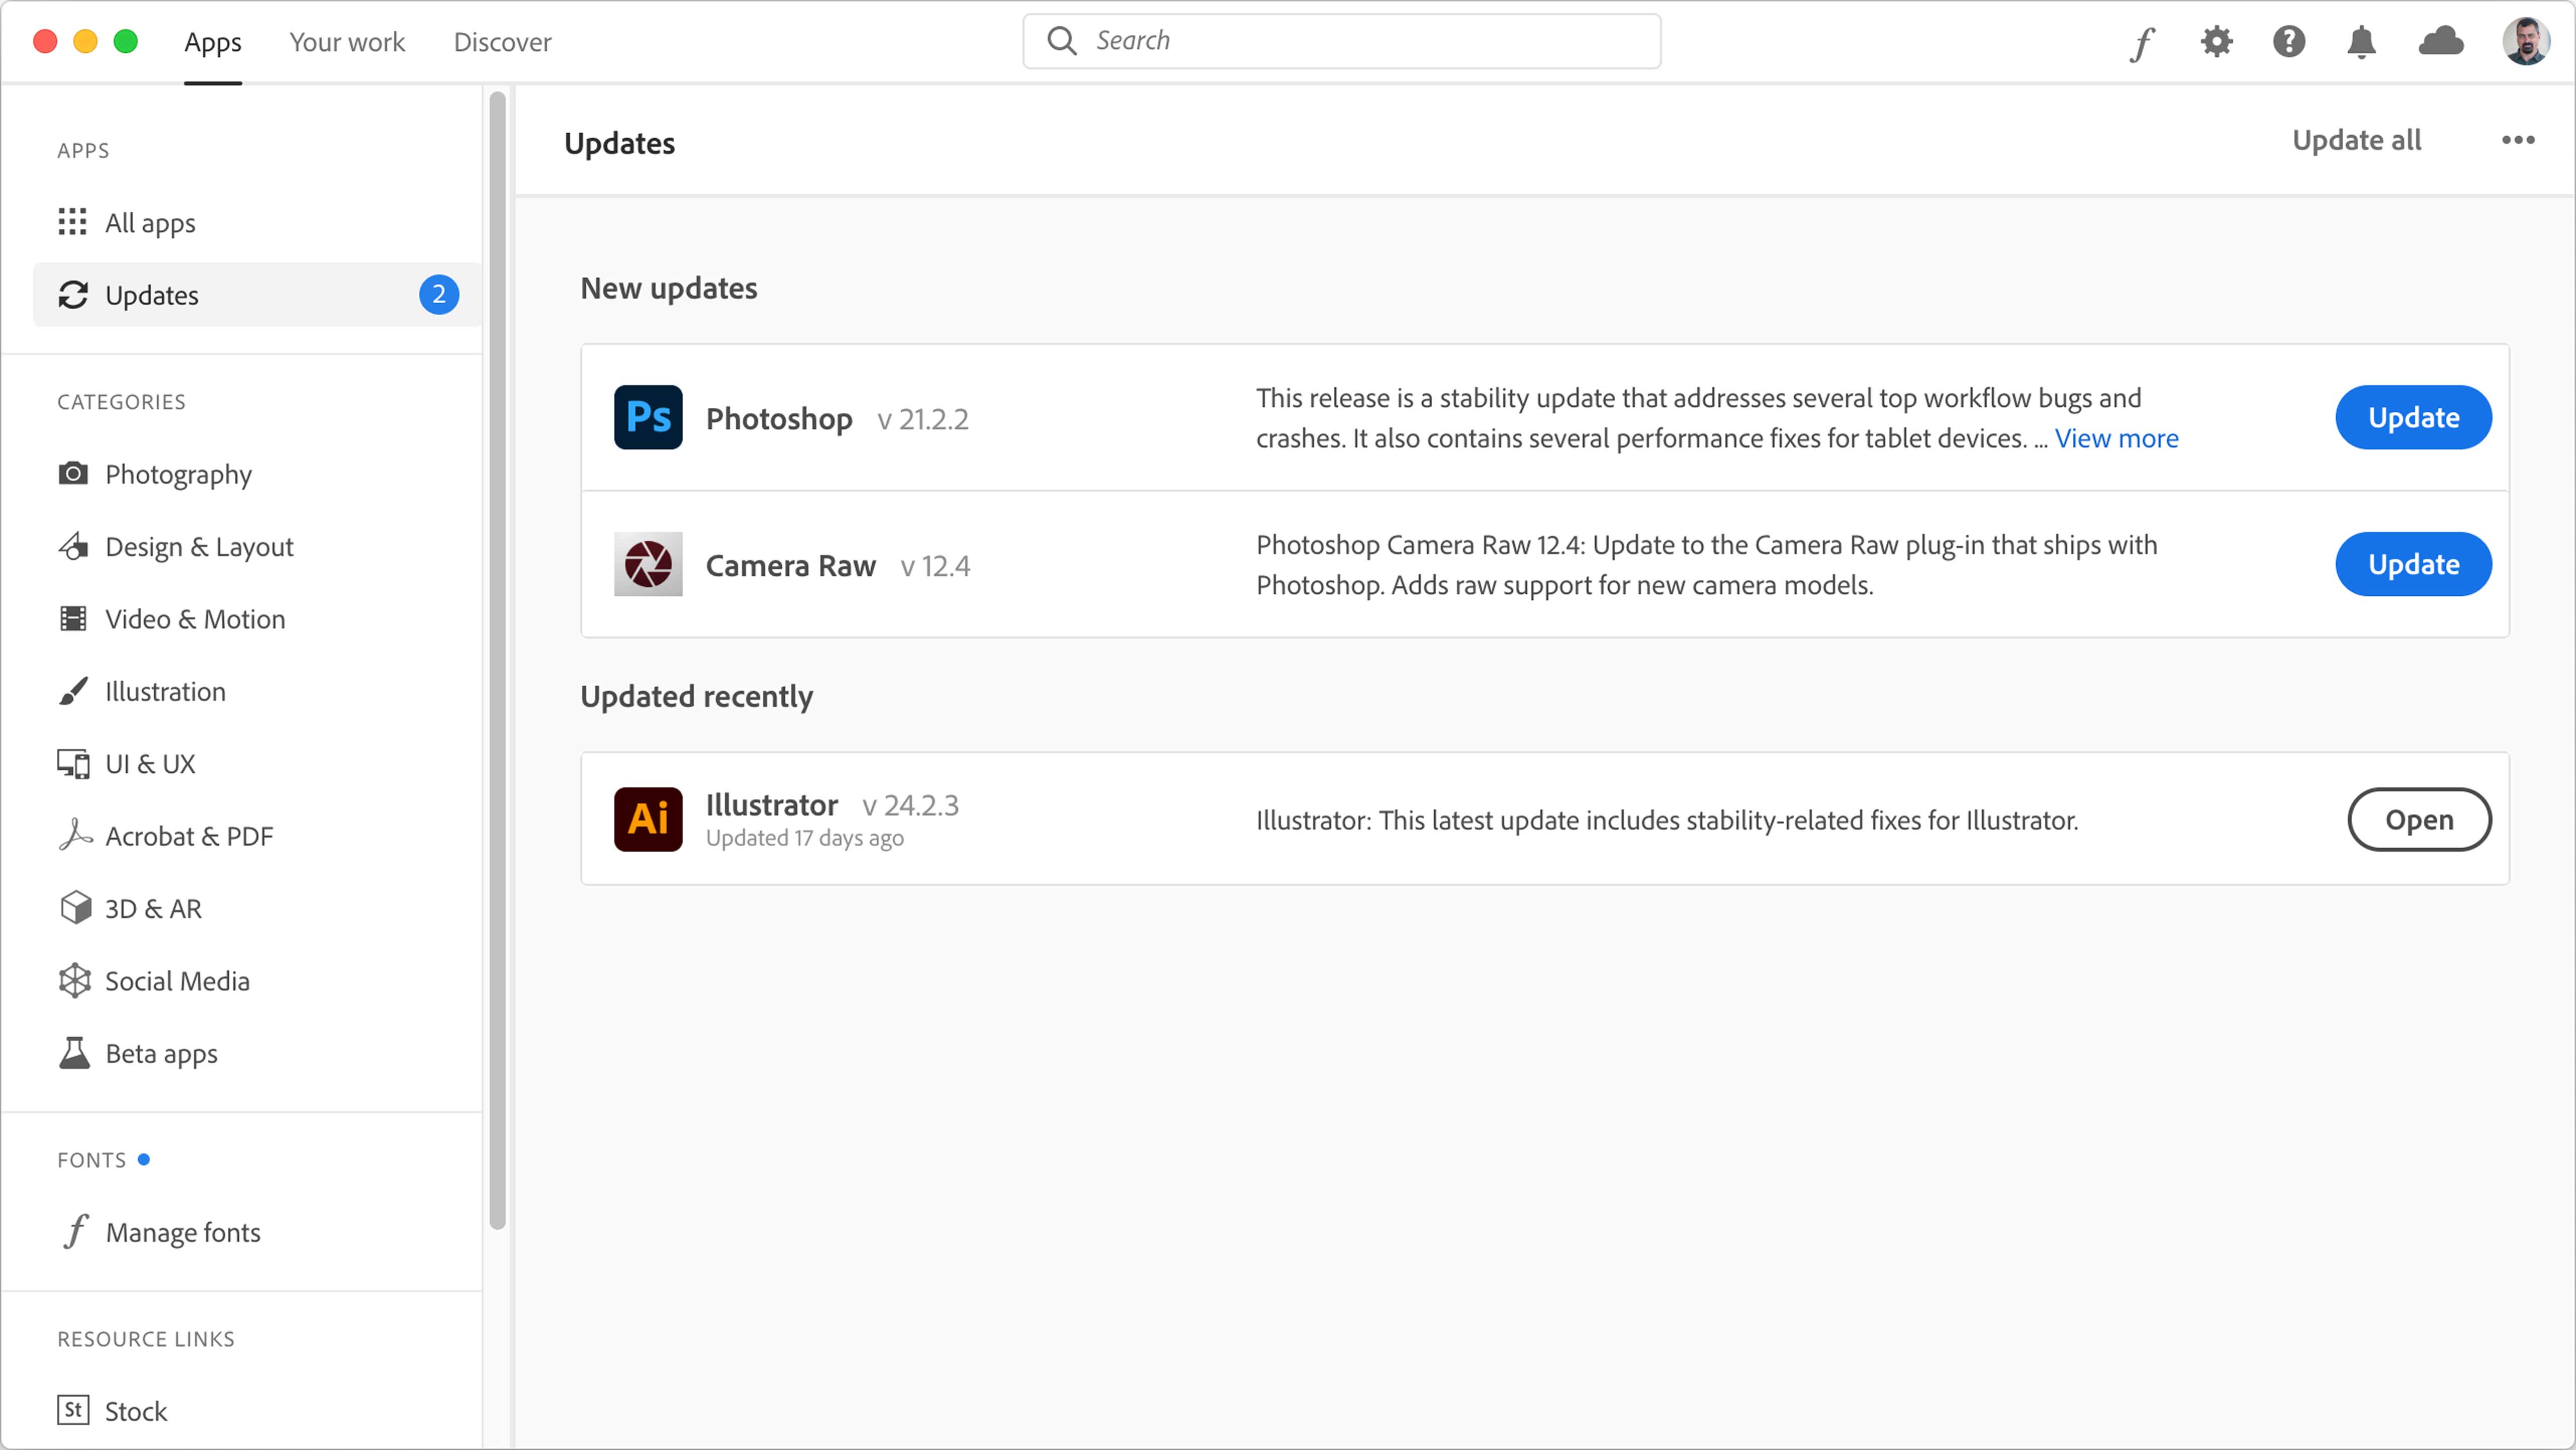This screenshot has height=1450, width=2576.
Task: Open the Beta apps category
Action: [x=258, y=1053]
